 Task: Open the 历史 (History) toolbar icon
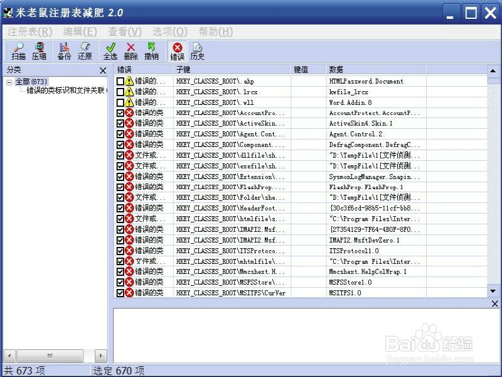pos(197,52)
